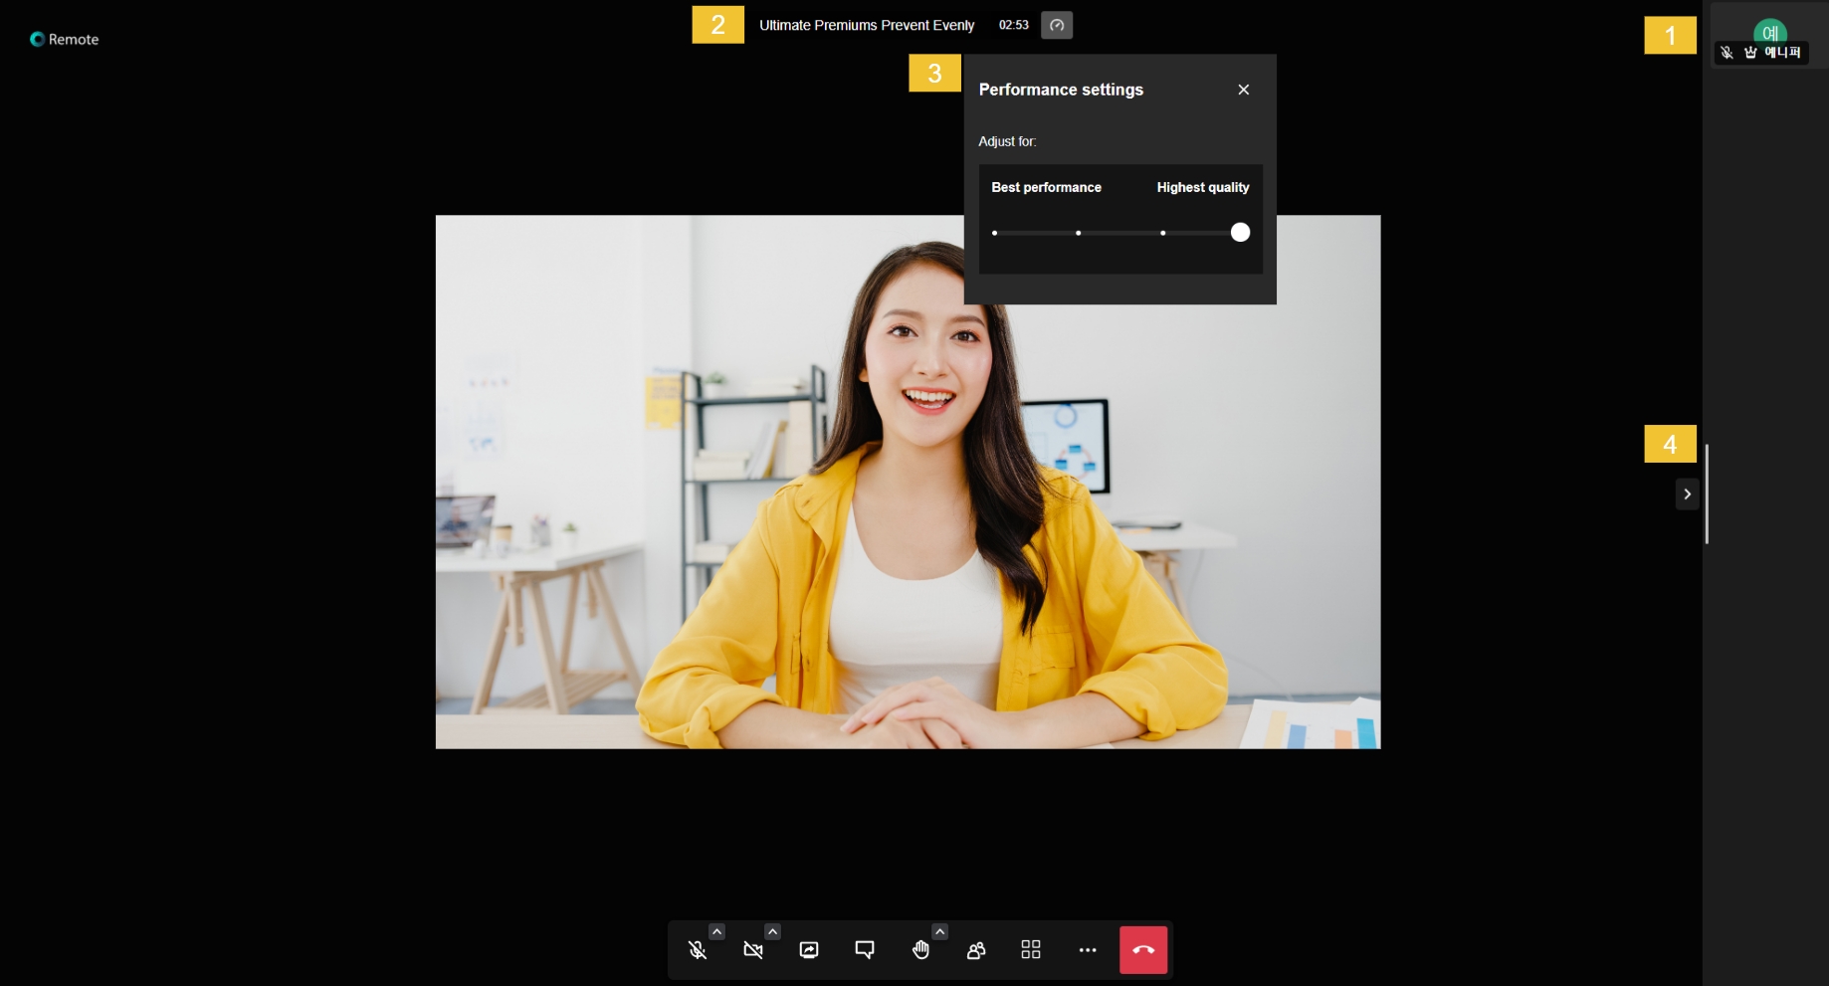1829x986 pixels.
Task: Select the second stop on performance slider
Action: 1079,233
